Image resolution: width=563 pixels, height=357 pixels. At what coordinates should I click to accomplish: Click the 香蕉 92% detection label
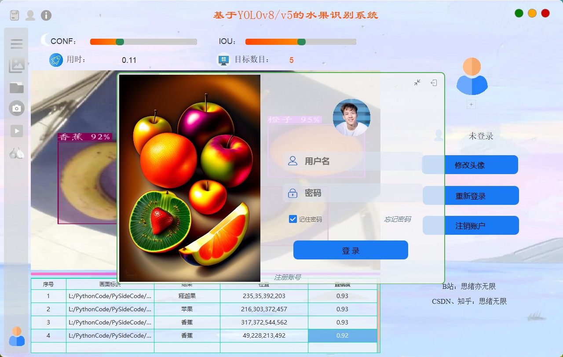point(85,137)
